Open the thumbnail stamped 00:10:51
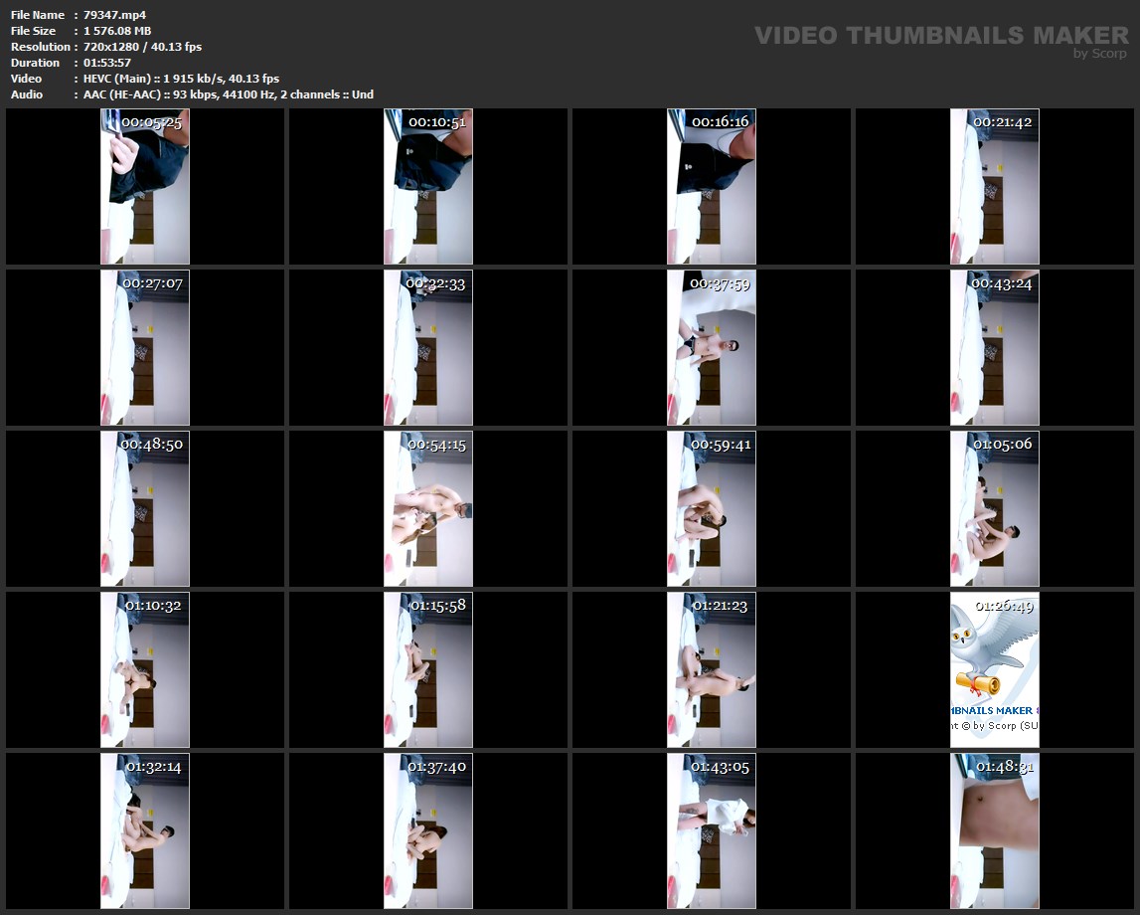The width and height of the screenshot is (1140, 915). tap(428, 187)
